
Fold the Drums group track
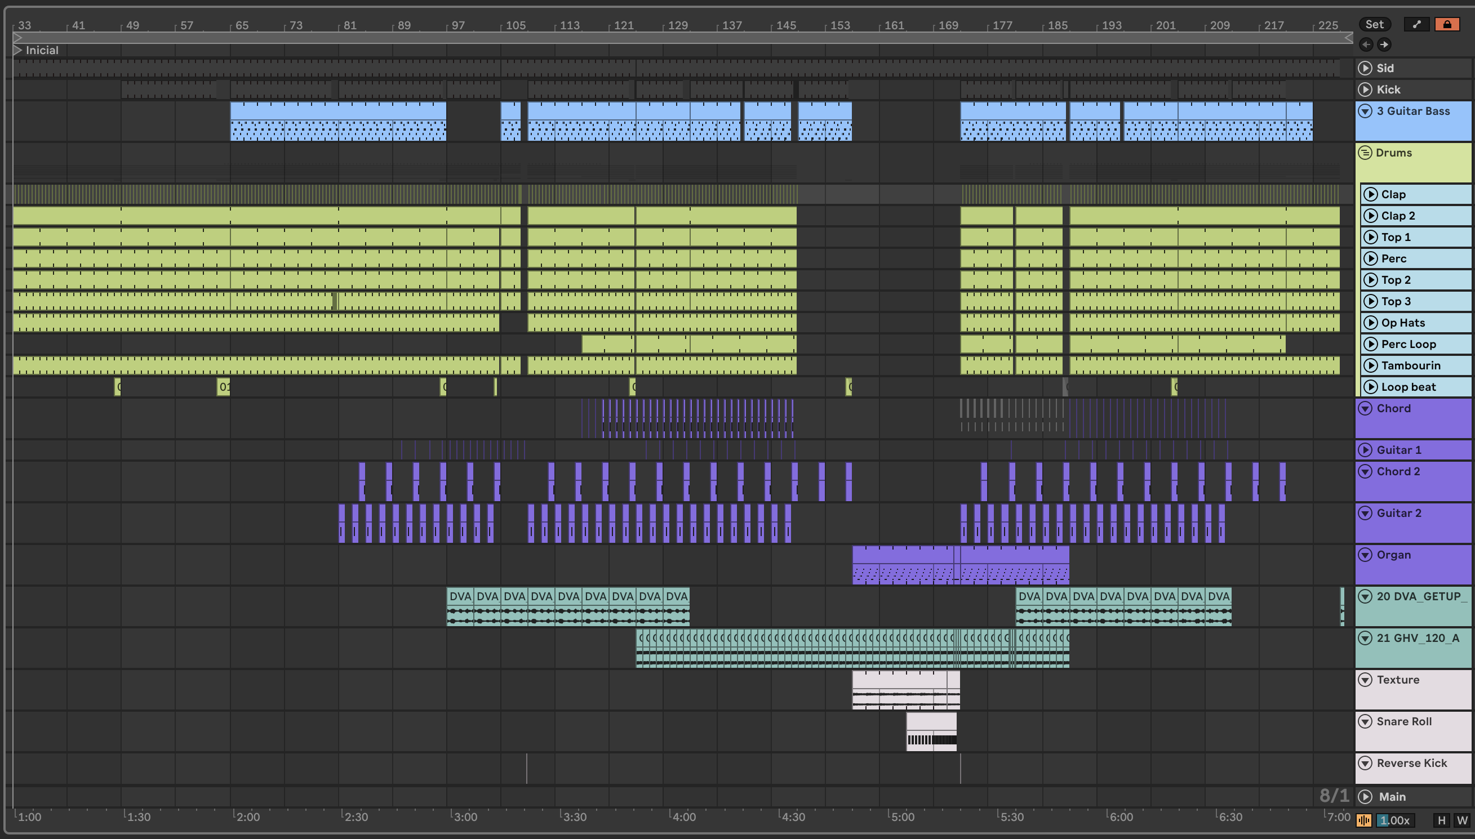coord(1365,153)
